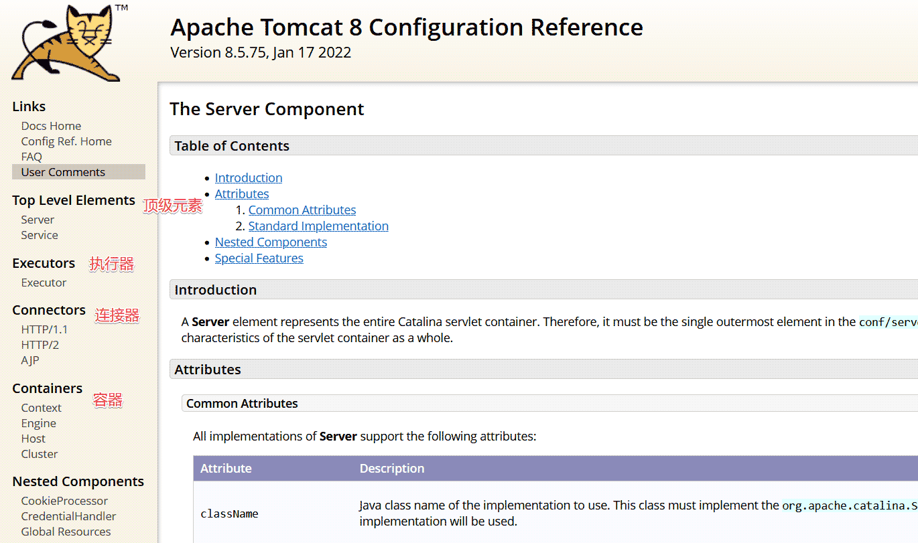Open the HTTP/1.1 connector page
918x543 pixels.
44,329
